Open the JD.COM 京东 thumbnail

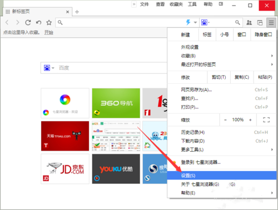[x=65, y=169]
